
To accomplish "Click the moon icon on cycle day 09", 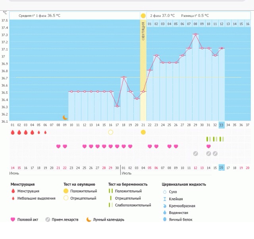I will [x=65, y=118].
